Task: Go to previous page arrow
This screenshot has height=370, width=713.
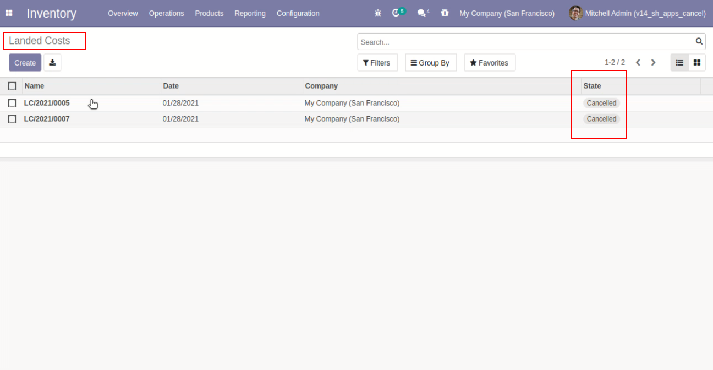Action: click(638, 62)
